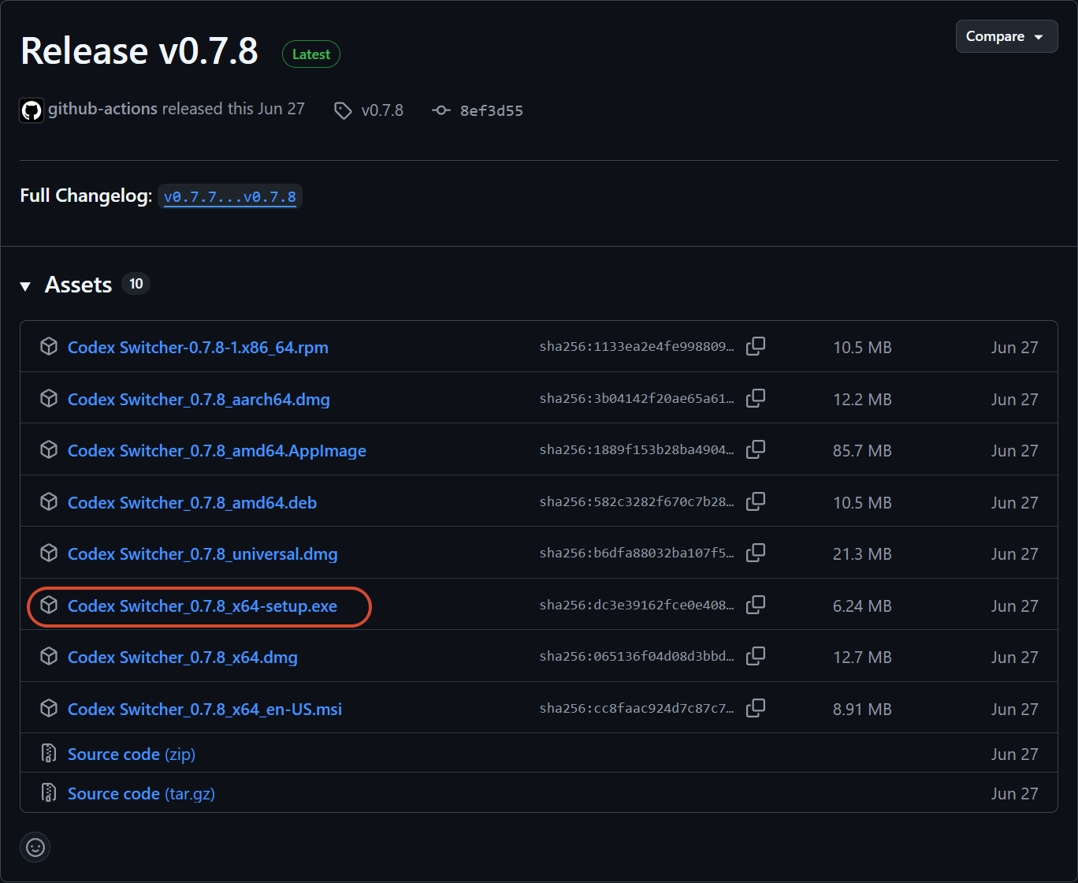Click the 8.91 MB file size

(x=862, y=710)
